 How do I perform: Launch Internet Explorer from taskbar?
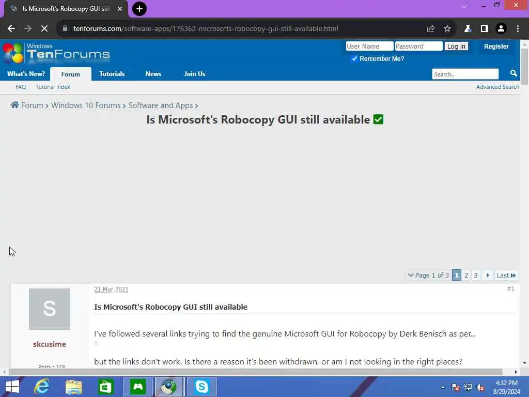pos(42,387)
